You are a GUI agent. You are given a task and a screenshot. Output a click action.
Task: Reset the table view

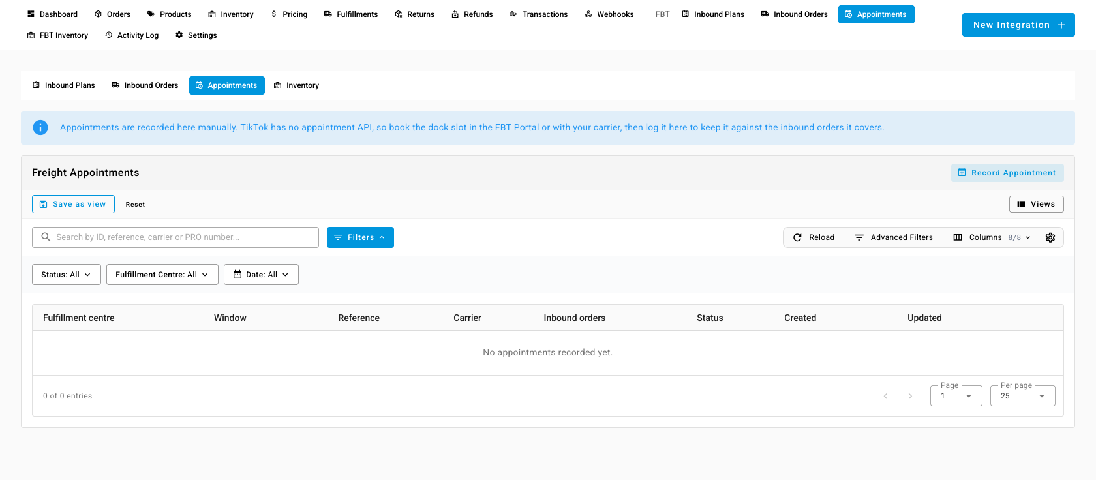tap(136, 205)
